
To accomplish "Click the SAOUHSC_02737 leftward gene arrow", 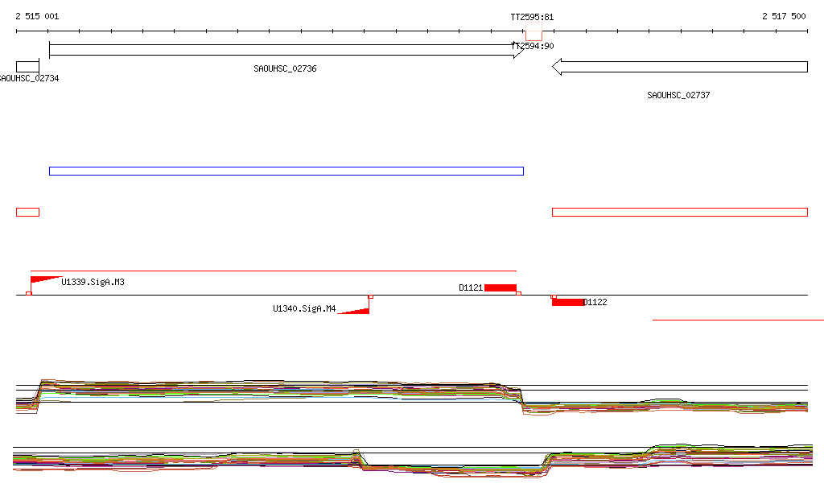I will [679, 67].
